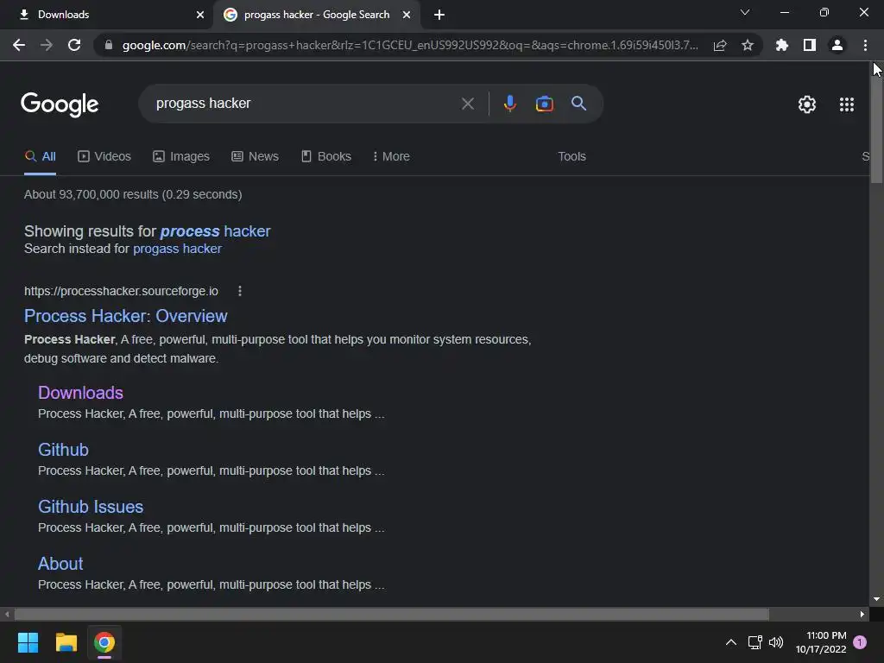Image resolution: width=884 pixels, height=663 pixels.
Task: Switch to Videos results
Action: click(x=104, y=157)
